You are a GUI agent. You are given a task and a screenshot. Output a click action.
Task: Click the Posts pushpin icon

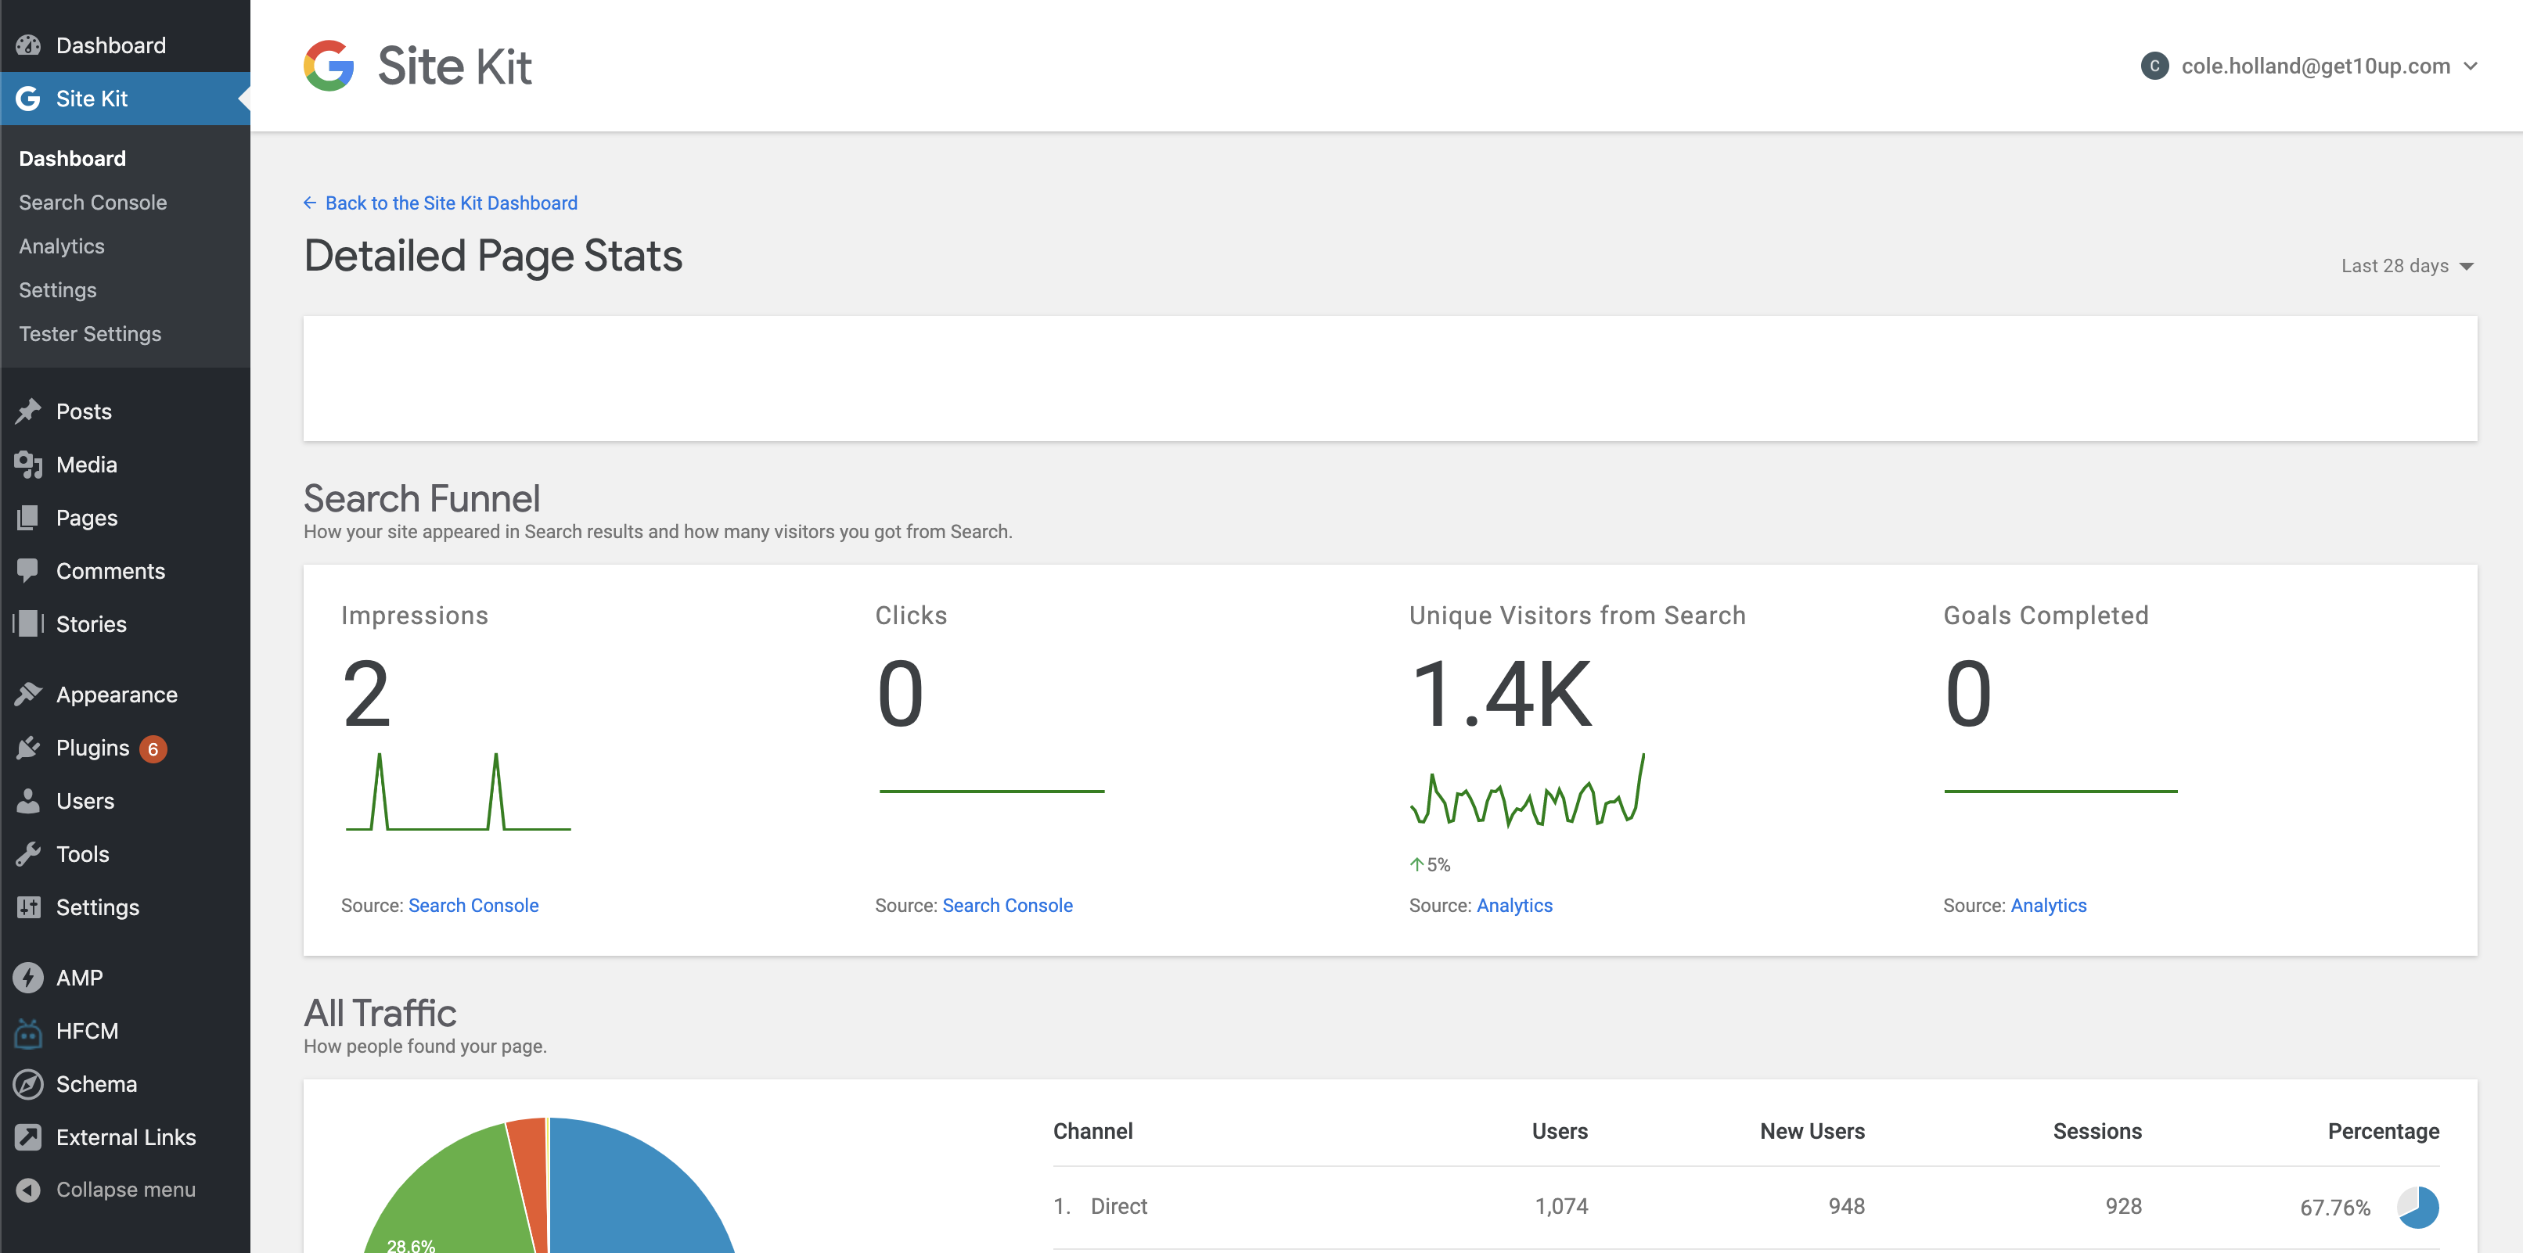pyautogui.click(x=28, y=411)
